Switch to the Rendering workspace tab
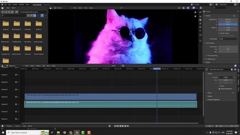The image size is (240, 135). 46,5
